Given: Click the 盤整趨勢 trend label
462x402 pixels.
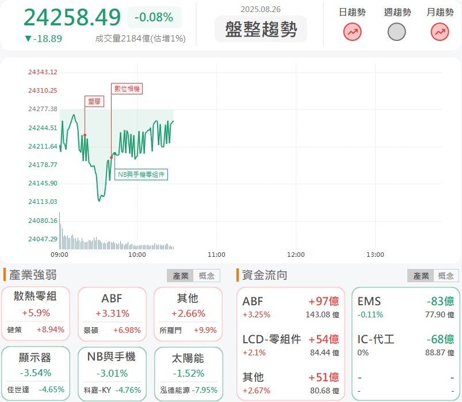Looking at the screenshot, I should pyautogui.click(x=261, y=29).
